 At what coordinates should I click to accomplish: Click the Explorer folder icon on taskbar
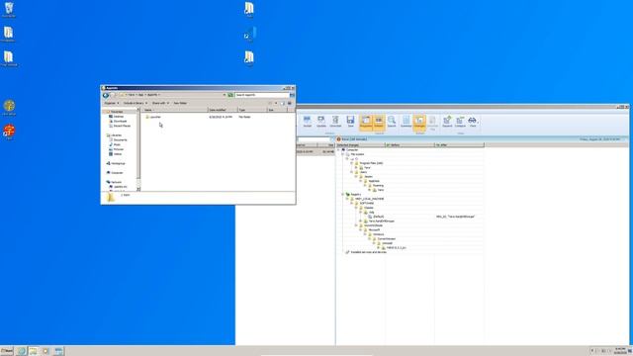[33, 351]
